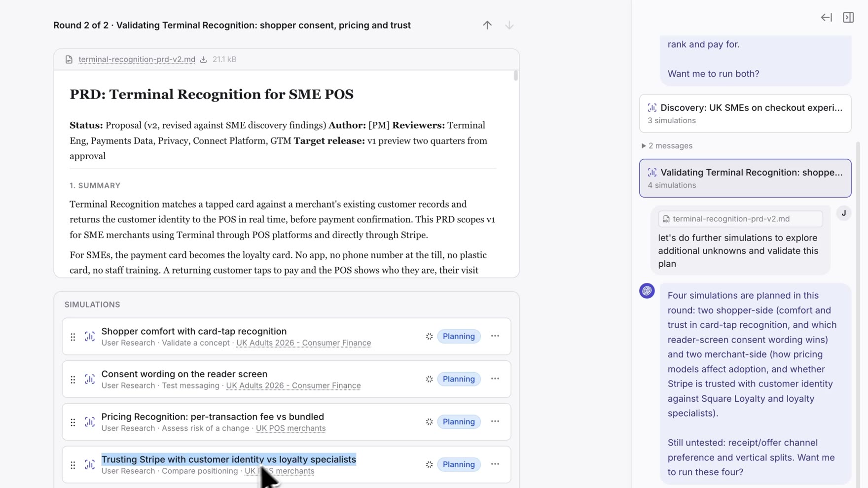This screenshot has width=868, height=488.
Task: Open UK Adults 2026 audience link for Shopper comfort
Action: pyautogui.click(x=303, y=343)
